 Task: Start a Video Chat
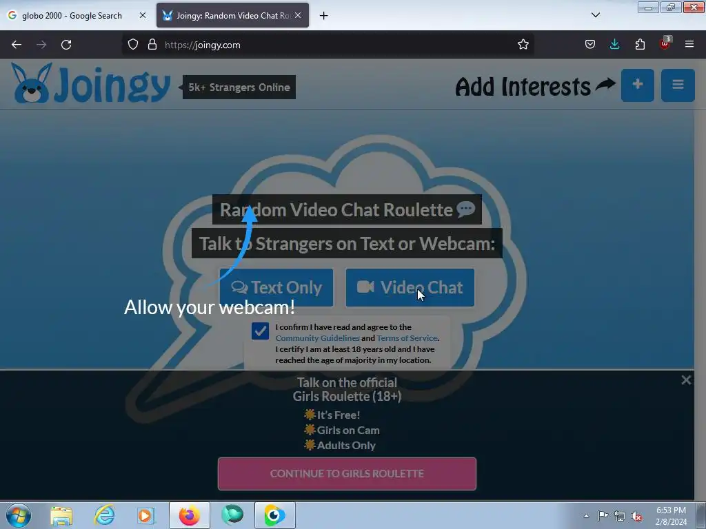[410, 287]
